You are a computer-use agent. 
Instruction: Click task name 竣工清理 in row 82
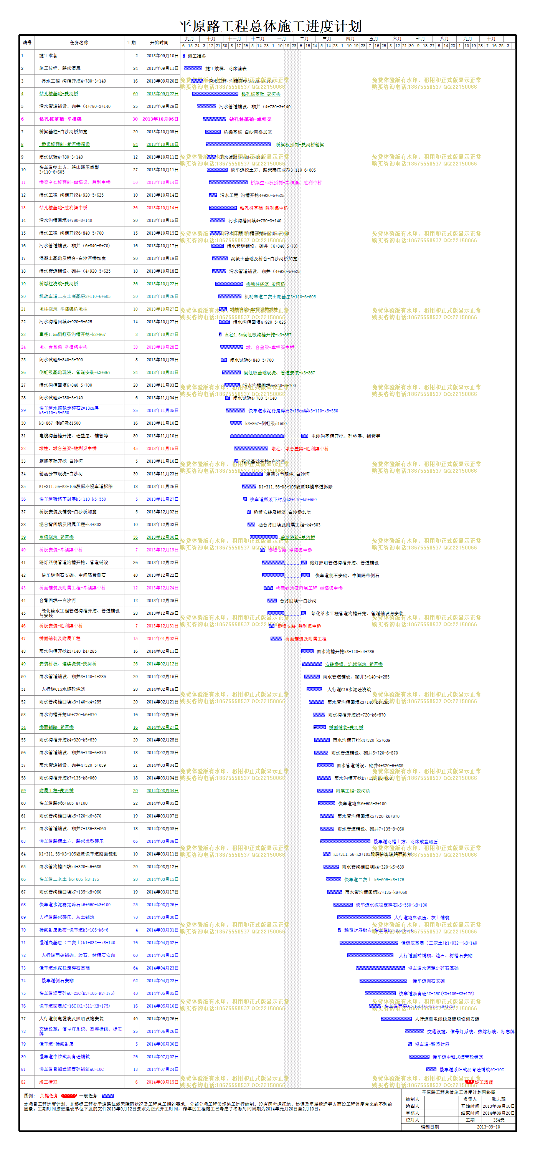[x=48, y=1082]
